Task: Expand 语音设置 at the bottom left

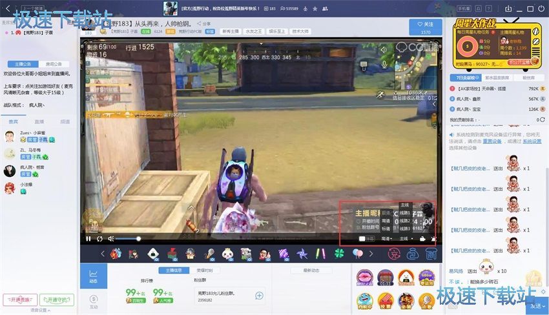Action: pyautogui.click(x=40, y=310)
